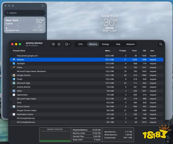This screenshot has width=173, height=144.
Task: Select the https://www.google.com process row
Action: 86,56
